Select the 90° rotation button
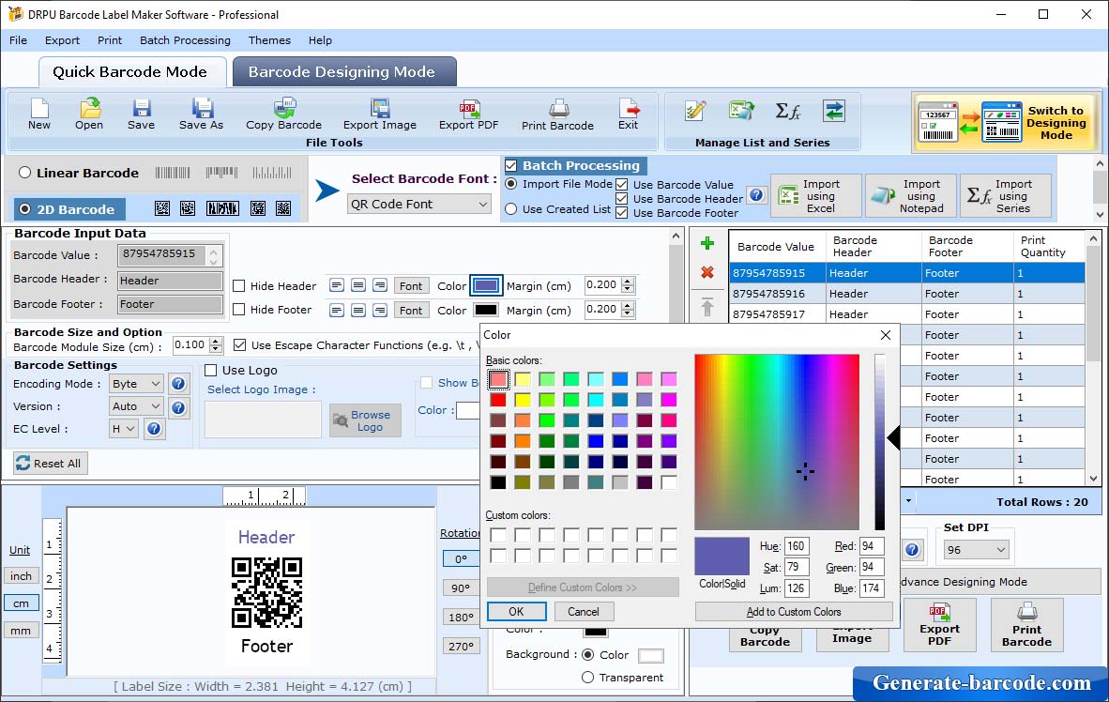Screen dimensions: 1109x702 pyautogui.click(x=461, y=588)
